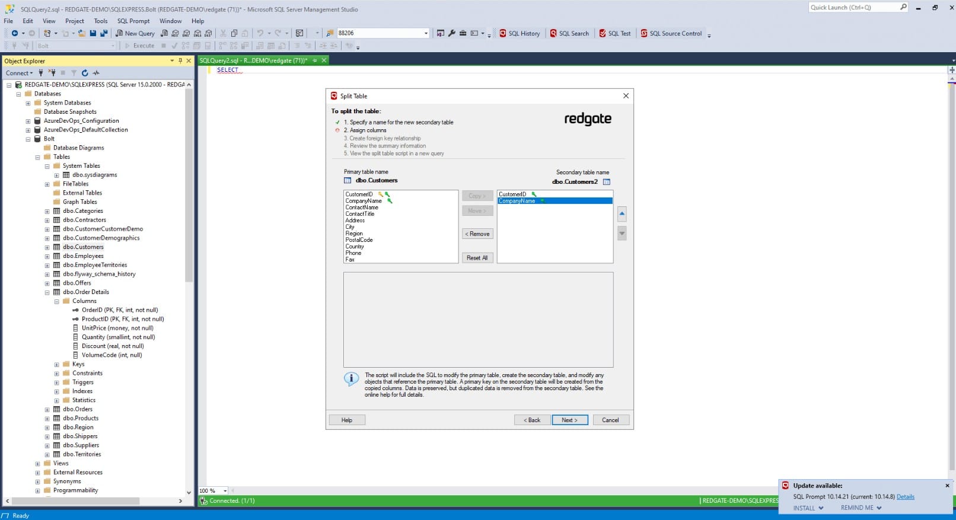Click the Save All icon

pyautogui.click(x=104, y=33)
